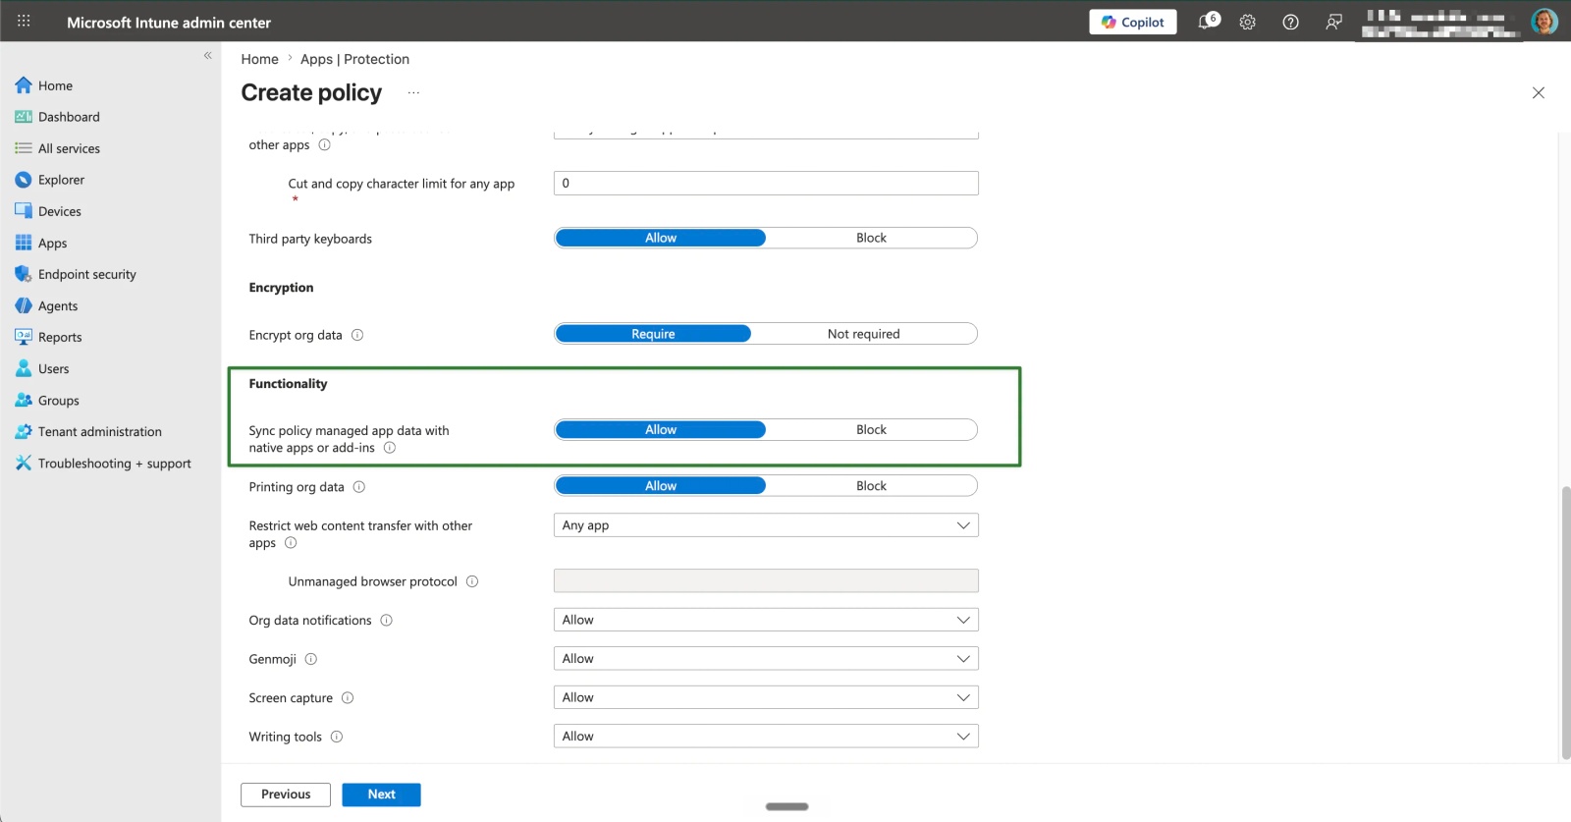The width and height of the screenshot is (1571, 822).
Task: Set Third party keyboards to Allow
Action: (x=661, y=238)
